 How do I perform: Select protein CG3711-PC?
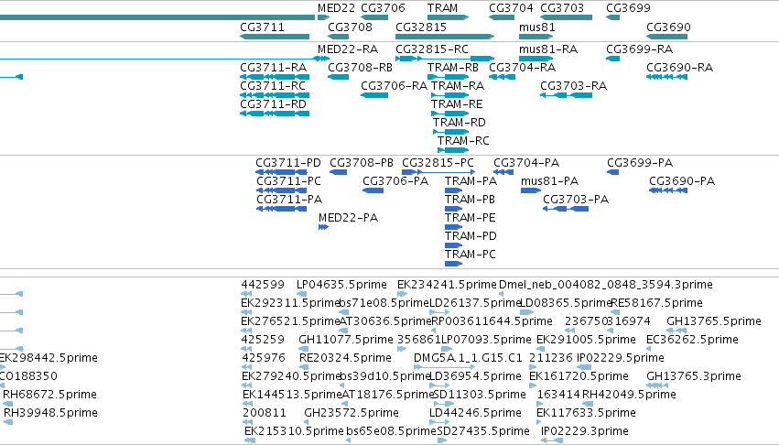(x=288, y=181)
